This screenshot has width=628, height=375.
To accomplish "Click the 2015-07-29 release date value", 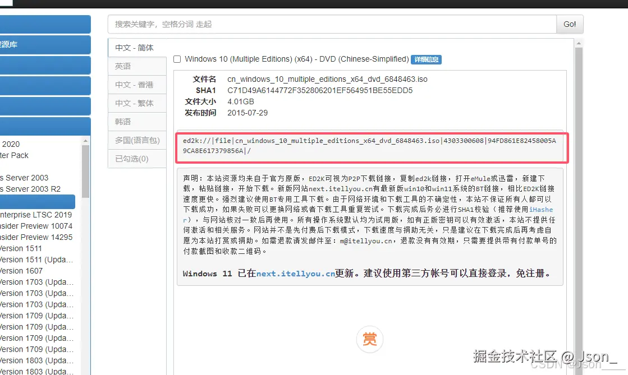I will coord(247,113).
